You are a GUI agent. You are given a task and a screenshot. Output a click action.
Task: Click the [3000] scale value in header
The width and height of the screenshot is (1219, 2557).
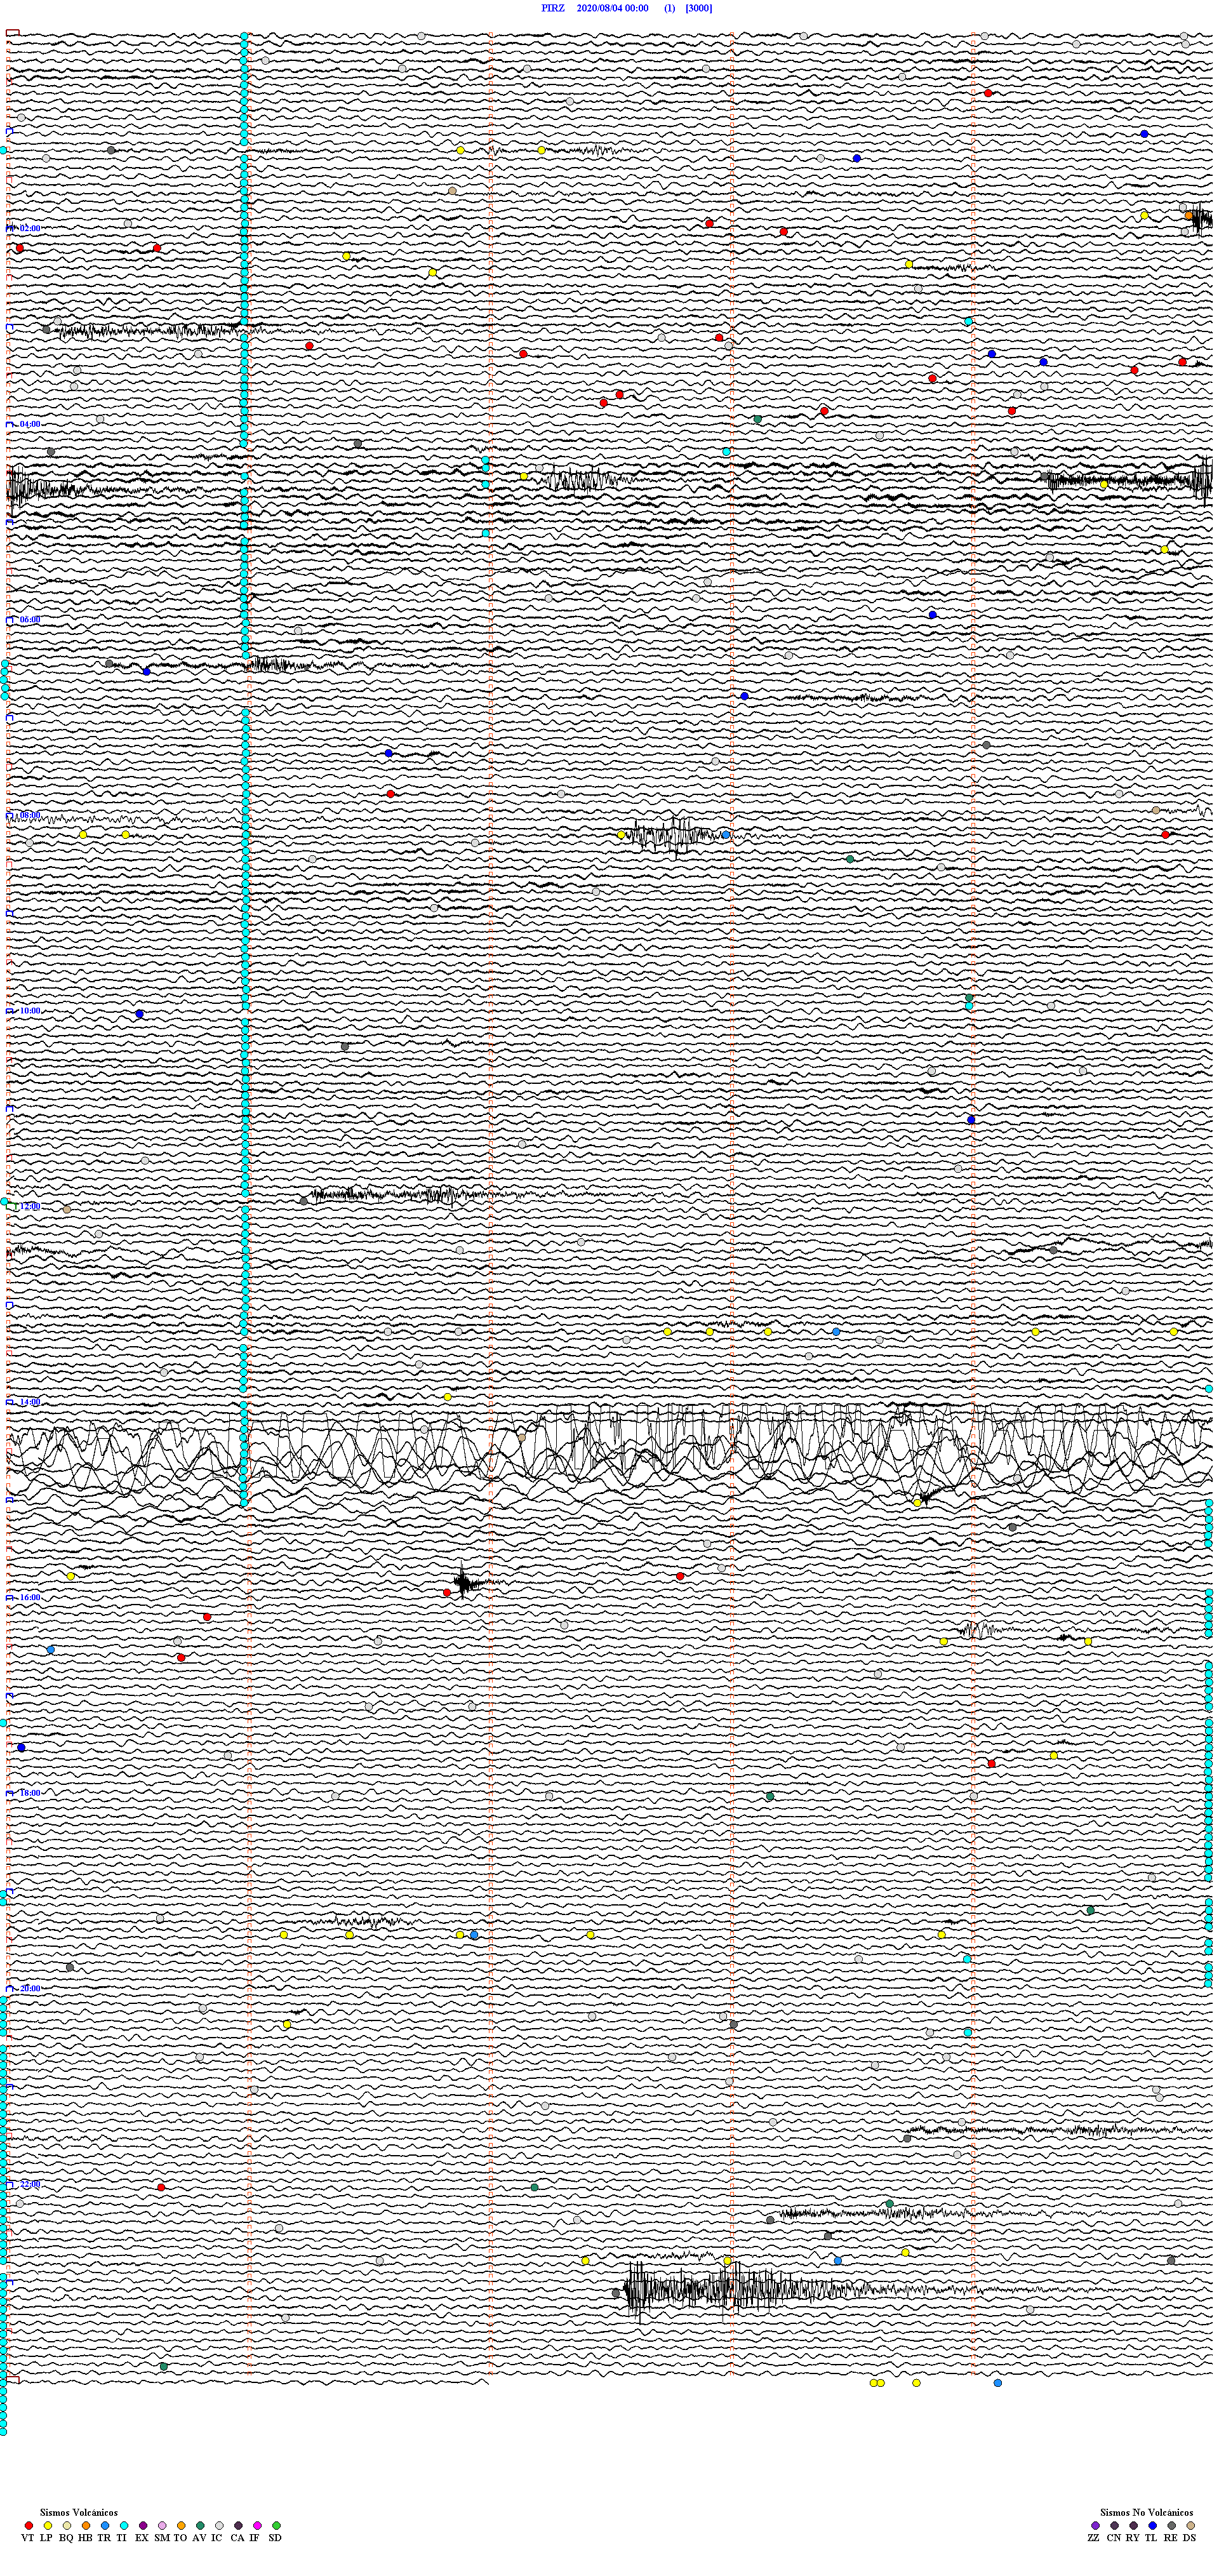(x=699, y=8)
